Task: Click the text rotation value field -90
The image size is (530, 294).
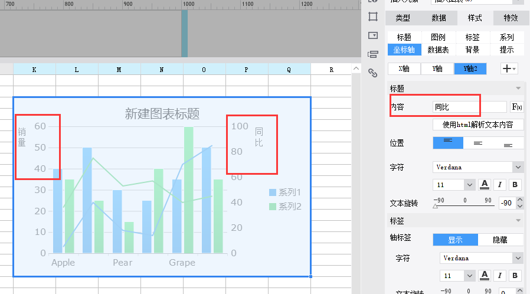Action: (507, 202)
